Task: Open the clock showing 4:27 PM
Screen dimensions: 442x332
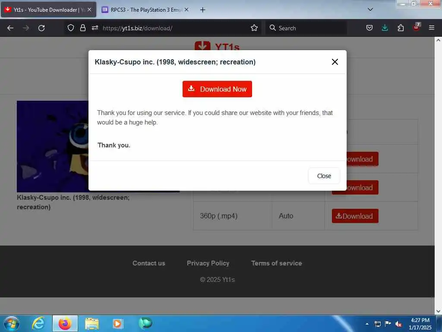Action: (420, 324)
